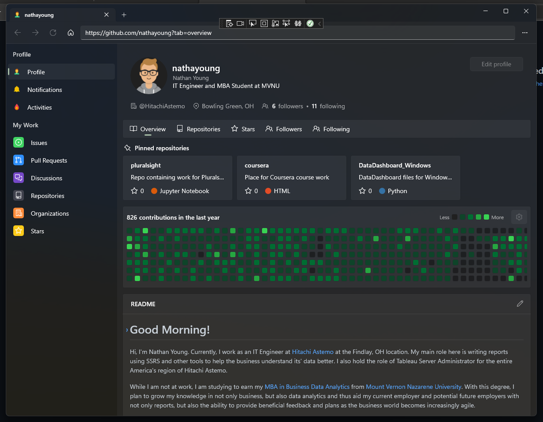The image size is (543, 422).
Task: Open the DataDashboard_Windows pinned repository
Action: pyautogui.click(x=406, y=178)
